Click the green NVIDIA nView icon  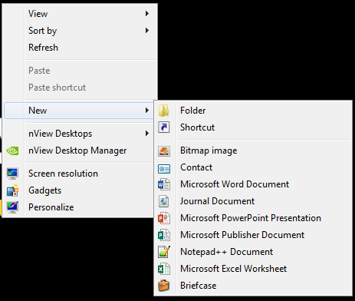(12, 150)
